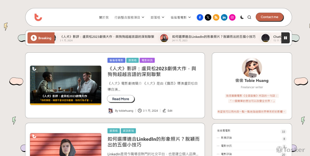Image resolution: width=310 pixels, height=156 pixels.
Task: Click the site logo in header
Action: click(38, 17)
